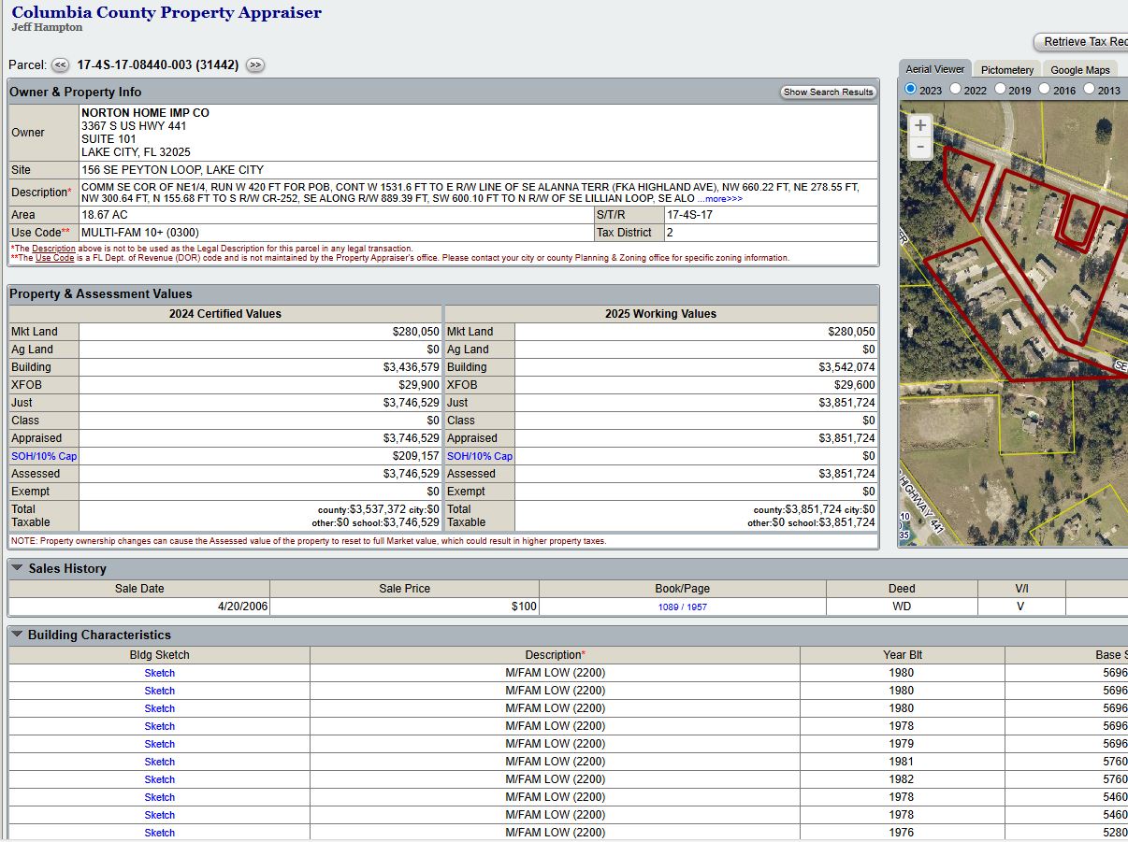Collapse the Sales History section

(18, 568)
